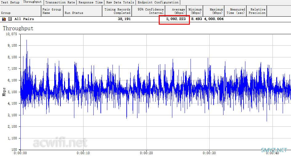Select the Response Time tab
Screen dimensions: 291x156
(90, 2)
